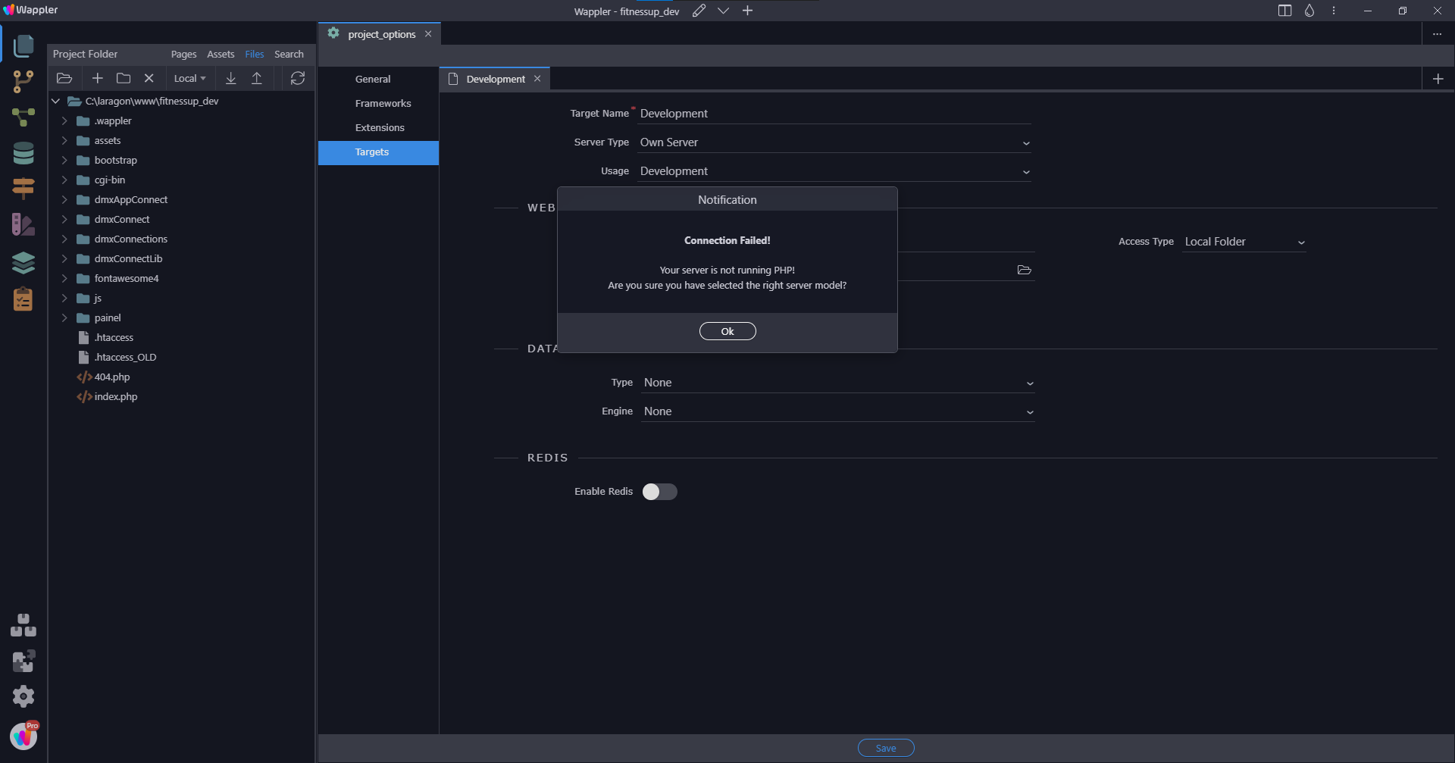Open the Access Type dropdown

click(1244, 242)
